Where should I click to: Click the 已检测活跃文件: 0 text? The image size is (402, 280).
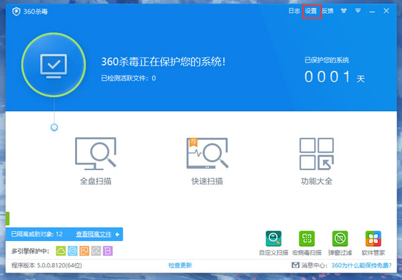(129, 78)
